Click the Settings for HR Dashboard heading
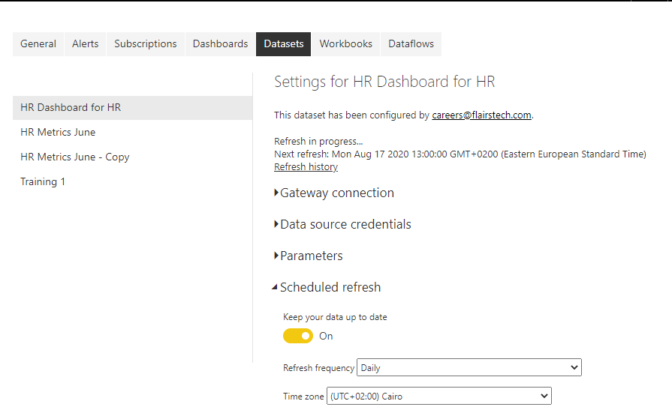 tap(384, 82)
